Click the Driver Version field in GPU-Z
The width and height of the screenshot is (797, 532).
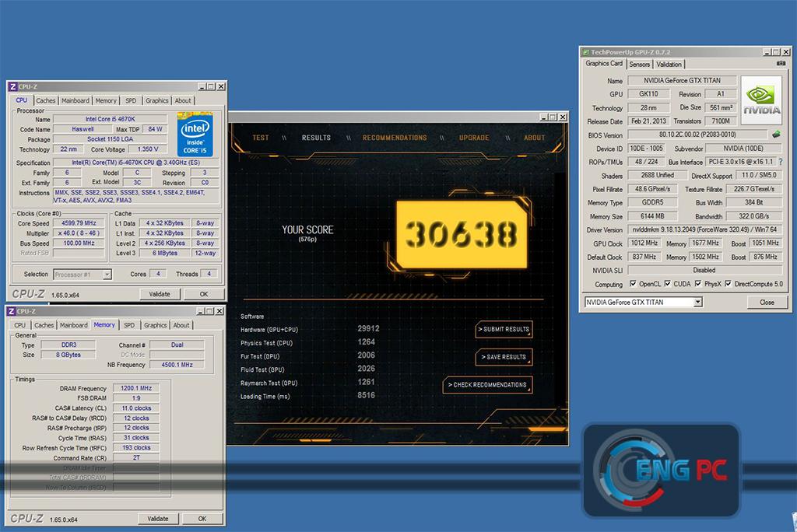pyautogui.click(x=704, y=229)
